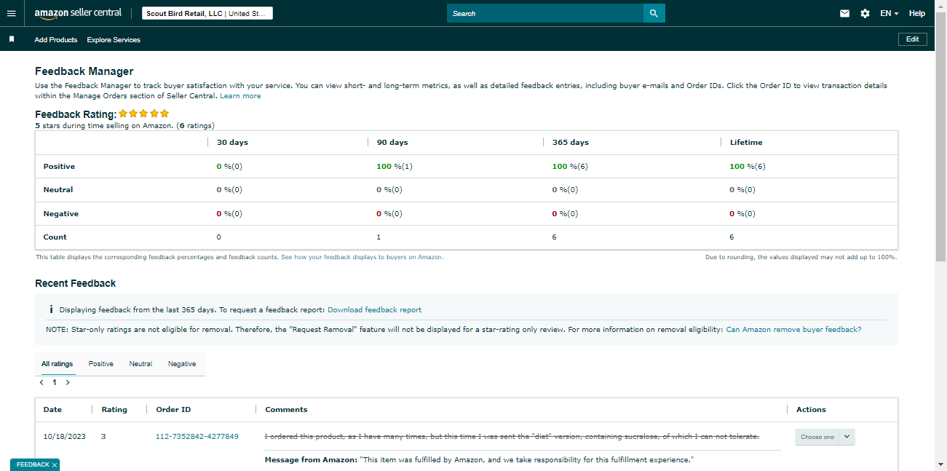Click the Lifetime column header
947x471 pixels.
click(746, 143)
